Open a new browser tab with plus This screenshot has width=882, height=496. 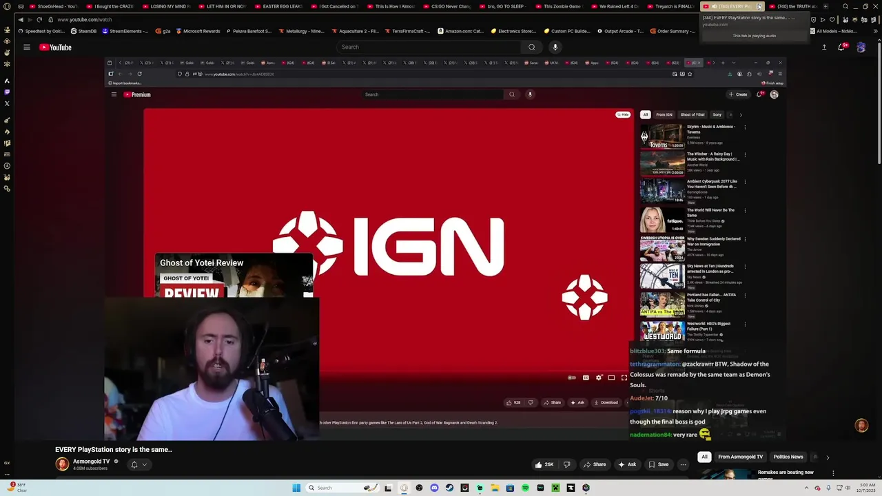(825, 6)
